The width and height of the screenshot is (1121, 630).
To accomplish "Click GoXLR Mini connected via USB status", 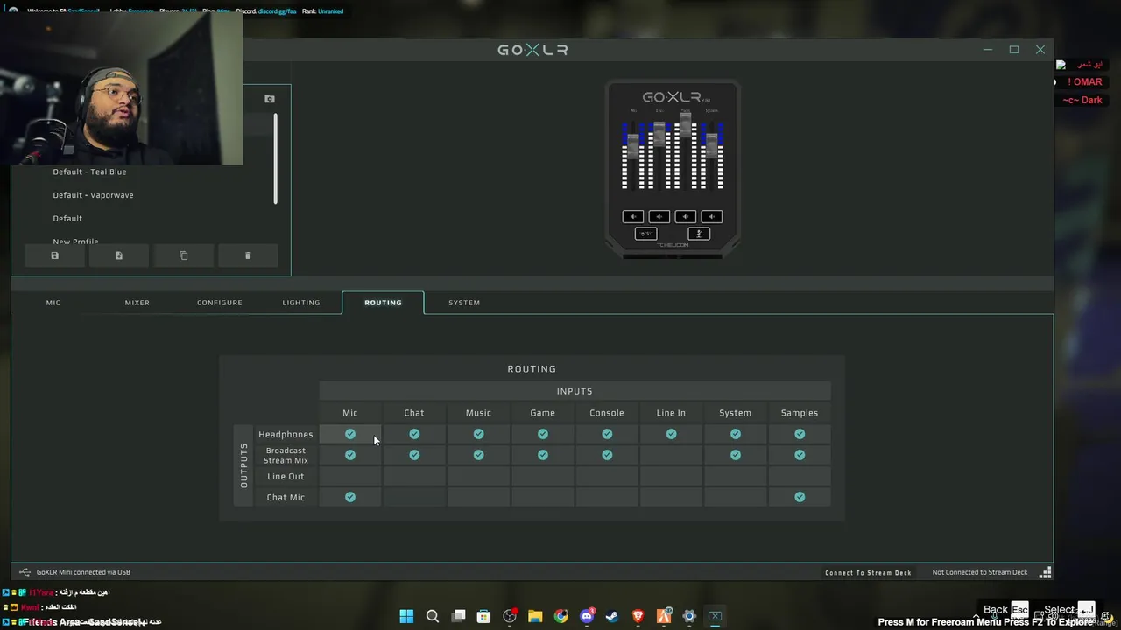I will click(x=83, y=572).
